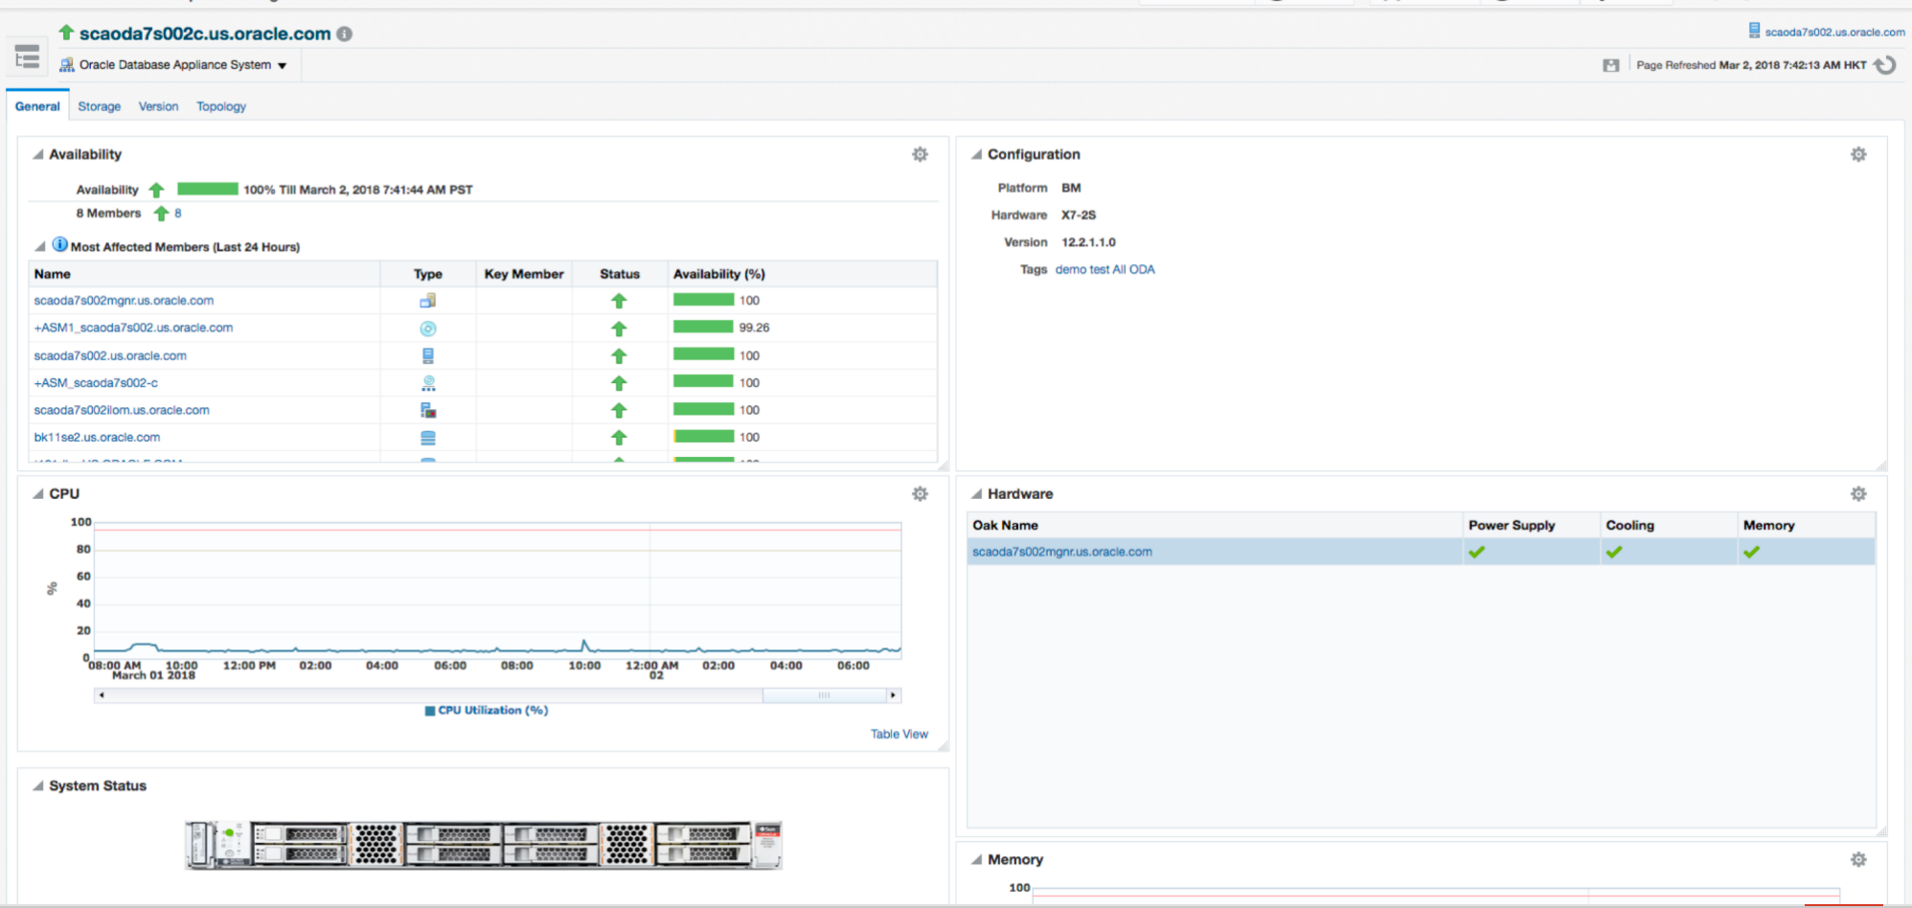Viewport: 1912px width, 908px height.
Task: Open the Configuration panel gear settings
Action: [x=1858, y=154]
